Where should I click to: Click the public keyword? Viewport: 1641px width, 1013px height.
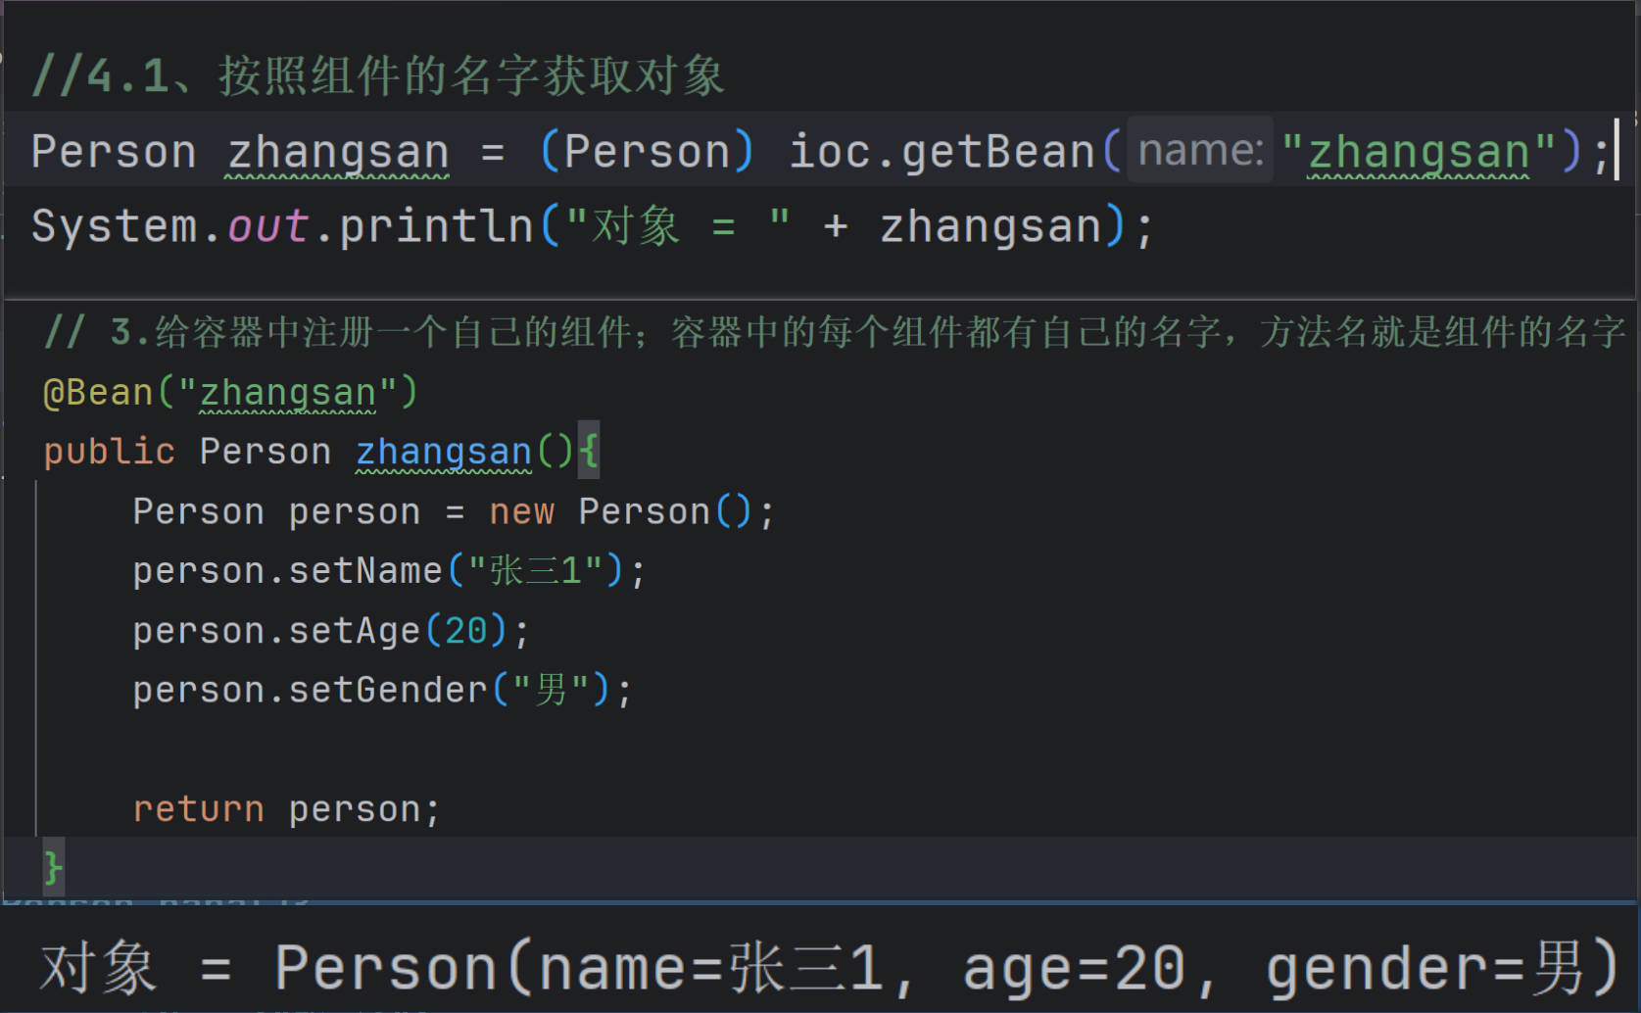109,452
